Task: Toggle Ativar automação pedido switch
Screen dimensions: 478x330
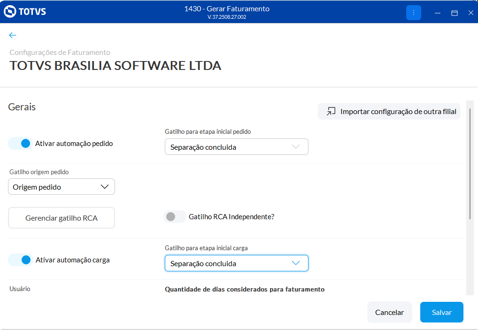Action: tap(21, 144)
